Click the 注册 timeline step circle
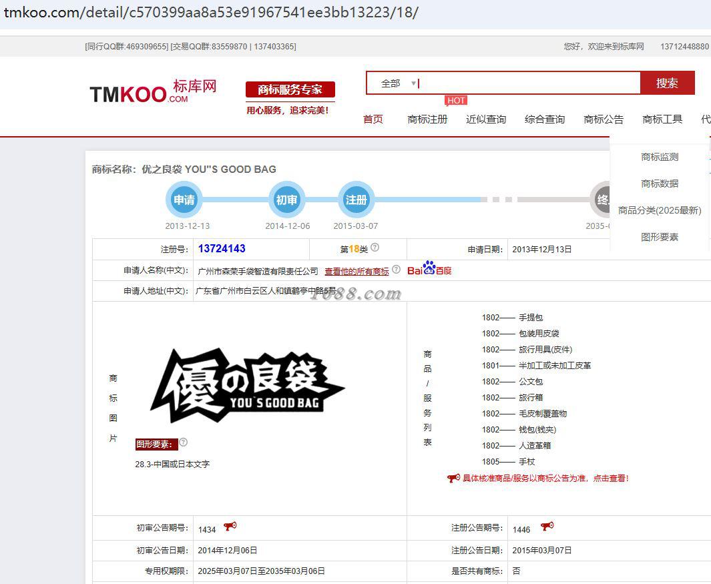 pos(356,200)
